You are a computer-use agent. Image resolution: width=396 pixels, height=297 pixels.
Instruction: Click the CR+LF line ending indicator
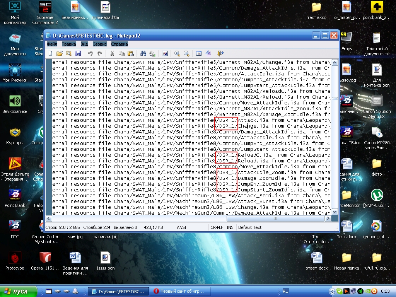pyautogui.click(x=217, y=227)
